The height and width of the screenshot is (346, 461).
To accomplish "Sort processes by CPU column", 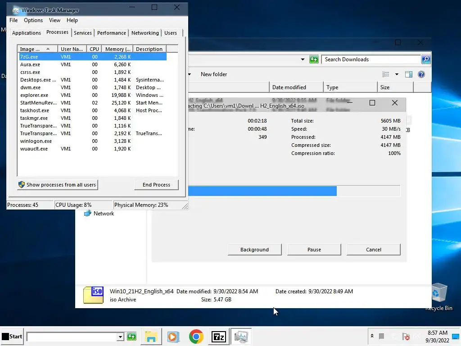I will pos(94,49).
